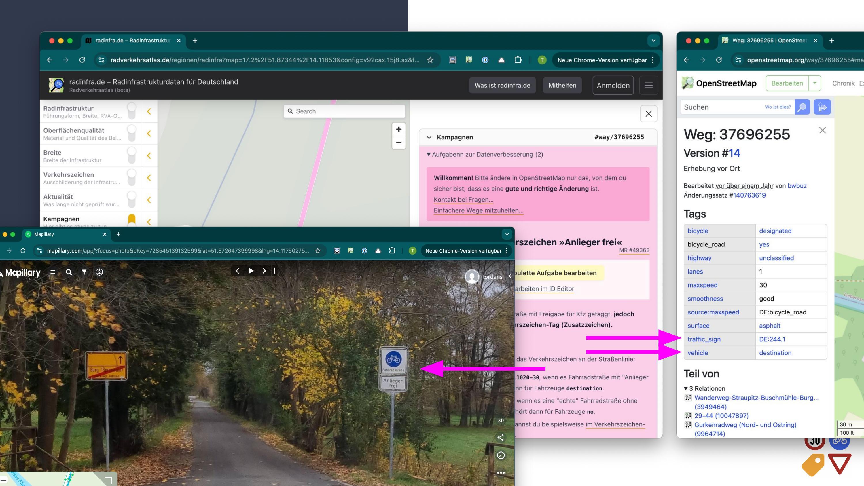Viewport: 864px width, 486px height.
Task: Open the Mapillary hamburger menu icon
Action: (53, 272)
